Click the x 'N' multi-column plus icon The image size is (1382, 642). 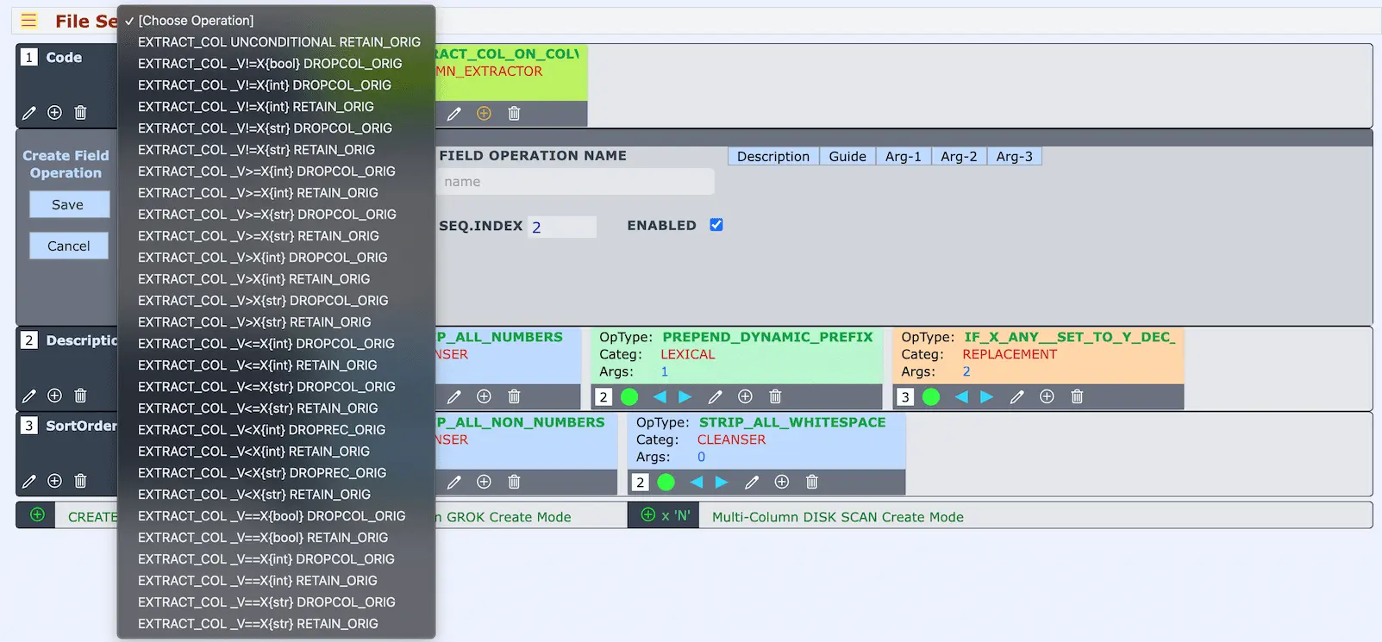click(x=648, y=514)
